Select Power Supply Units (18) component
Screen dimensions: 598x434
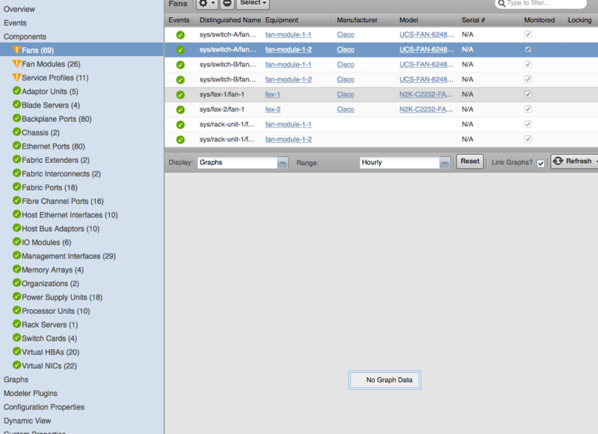click(x=62, y=297)
